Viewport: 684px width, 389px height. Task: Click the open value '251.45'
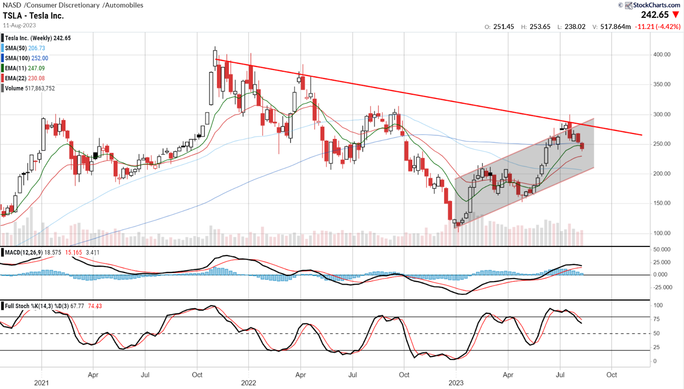point(504,26)
